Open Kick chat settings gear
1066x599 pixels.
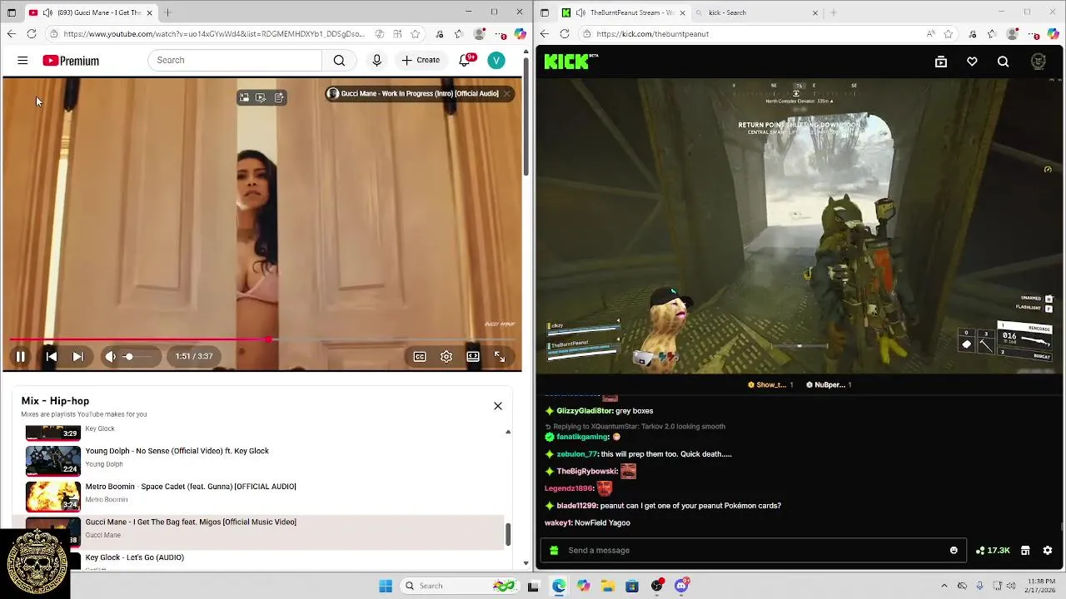tap(1048, 550)
